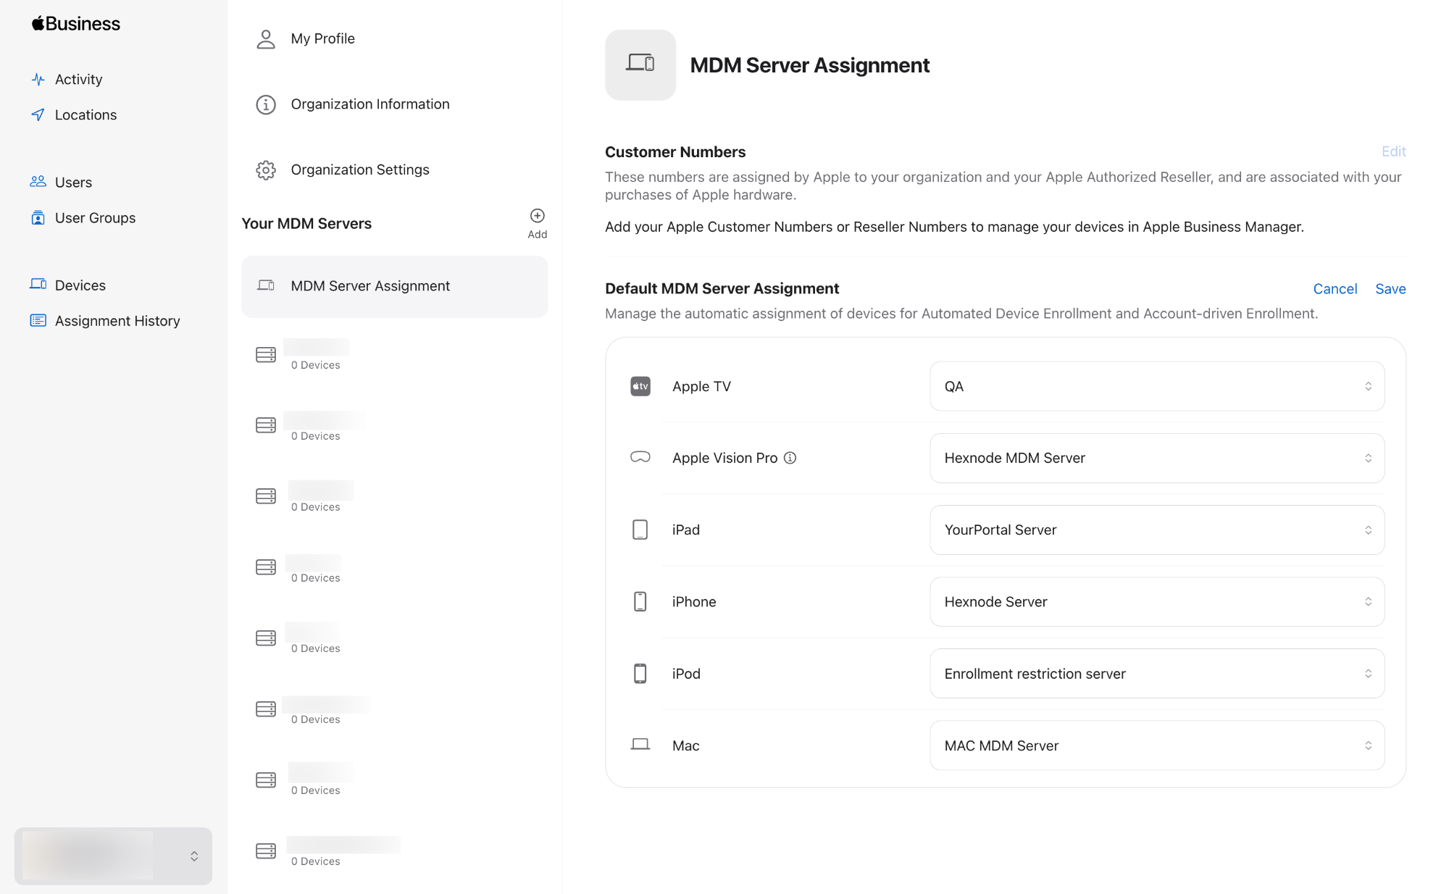This screenshot has height=894, width=1449.
Task: View Assignment History
Action: [x=117, y=320]
